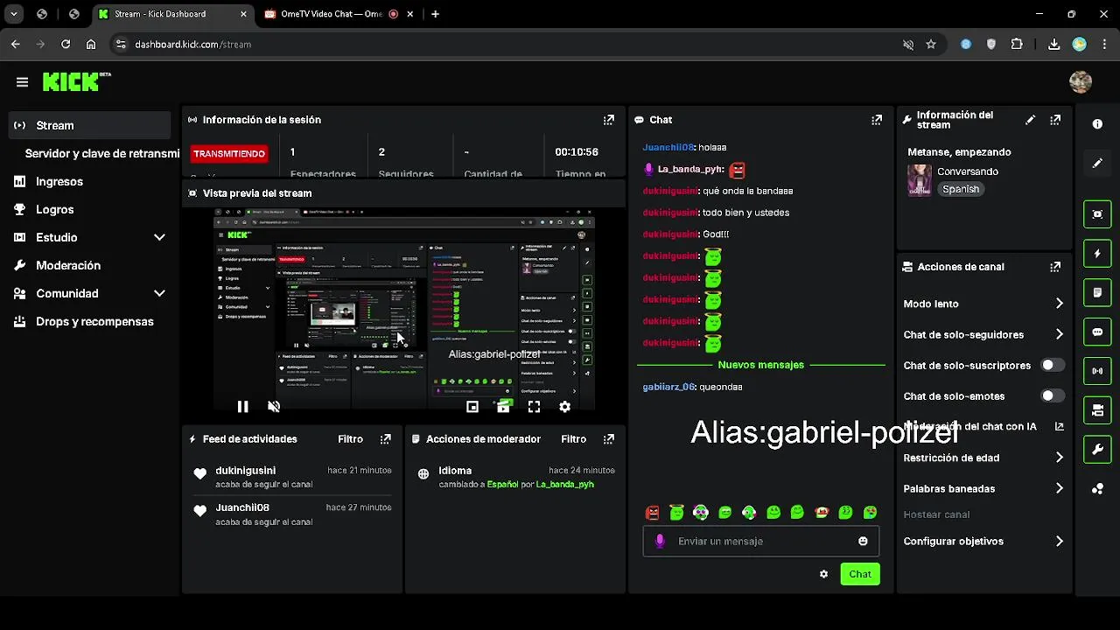The width and height of the screenshot is (1120, 630).
Task: Edit the stream information with the pencil icon in Información del stream header
Action: pyautogui.click(x=1030, y=120)
